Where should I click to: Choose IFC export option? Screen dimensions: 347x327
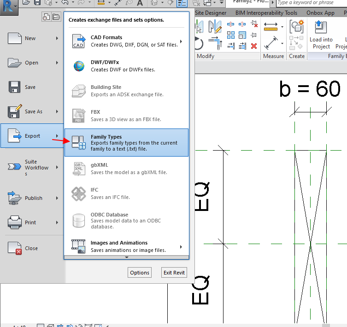126,193
